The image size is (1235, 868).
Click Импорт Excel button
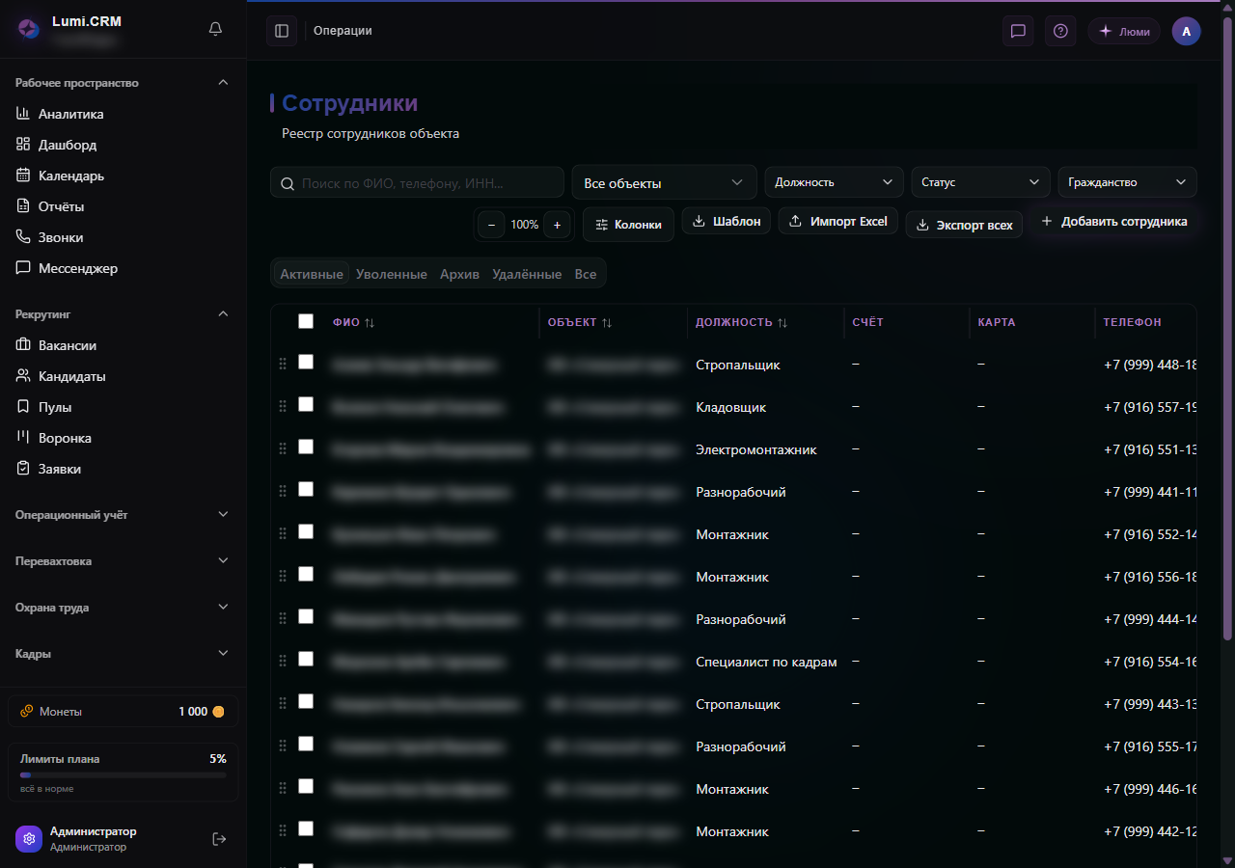coord(838,221)
